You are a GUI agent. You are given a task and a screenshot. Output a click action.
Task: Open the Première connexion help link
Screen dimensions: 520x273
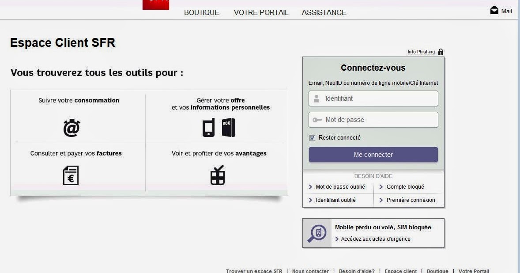[x=411, y=200]
